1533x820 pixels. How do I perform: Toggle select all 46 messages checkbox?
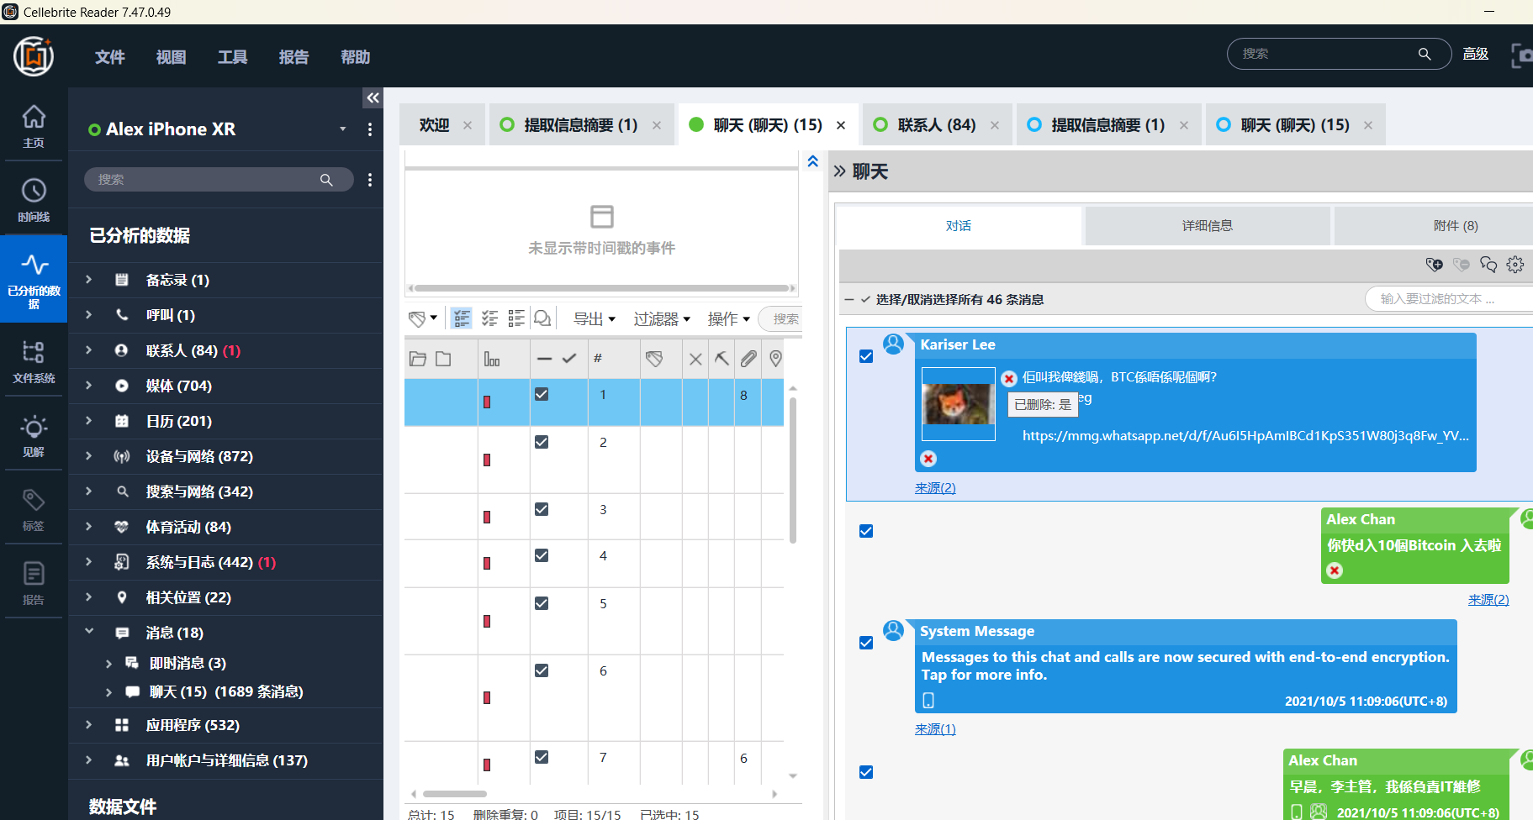point(865,299)
